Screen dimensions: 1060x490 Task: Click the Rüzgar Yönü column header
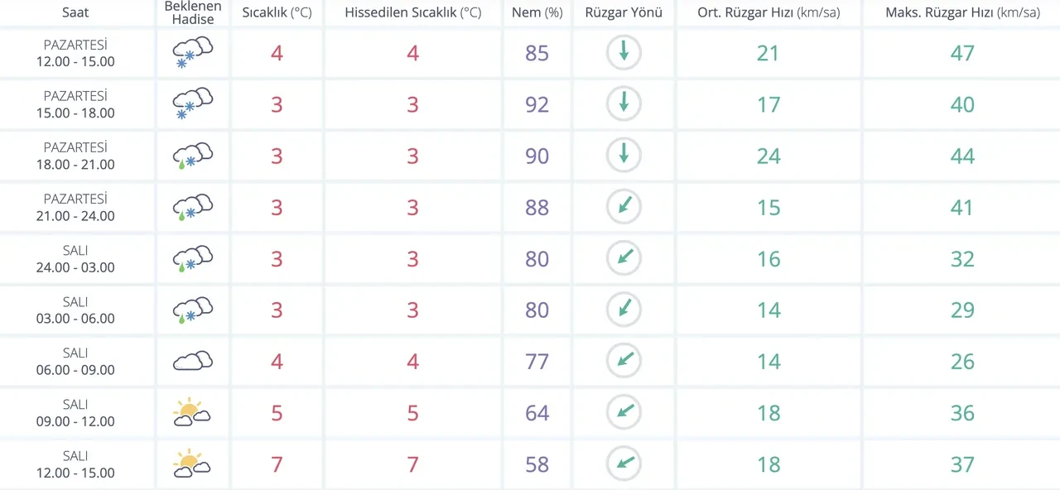point(624,12)
